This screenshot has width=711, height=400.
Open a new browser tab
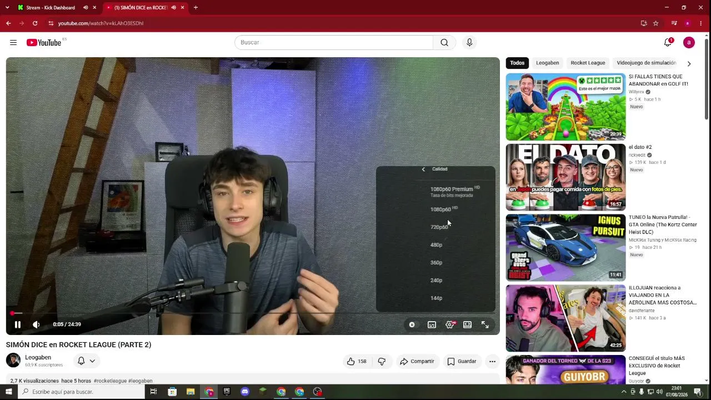tap(196, 8)
